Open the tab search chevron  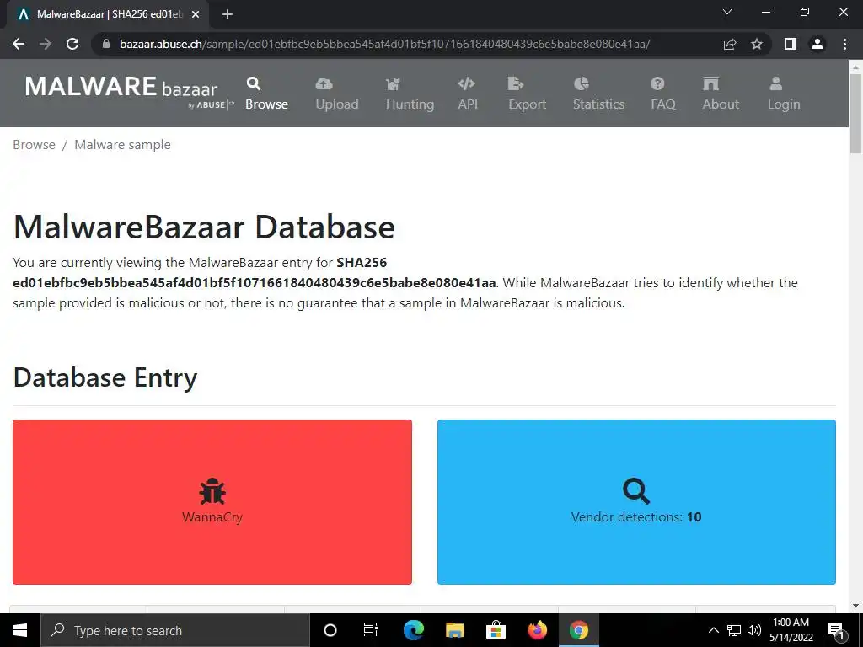(x=727, y=12)
